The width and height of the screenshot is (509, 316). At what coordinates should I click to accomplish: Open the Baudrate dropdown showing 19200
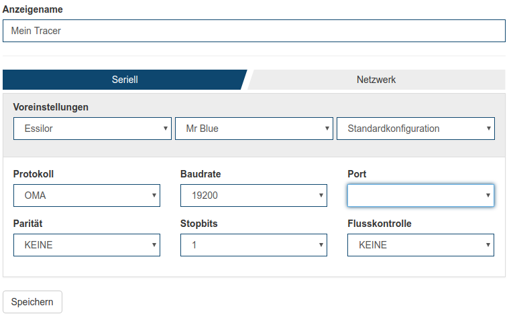pyautogui.click(x=253, y=195)
